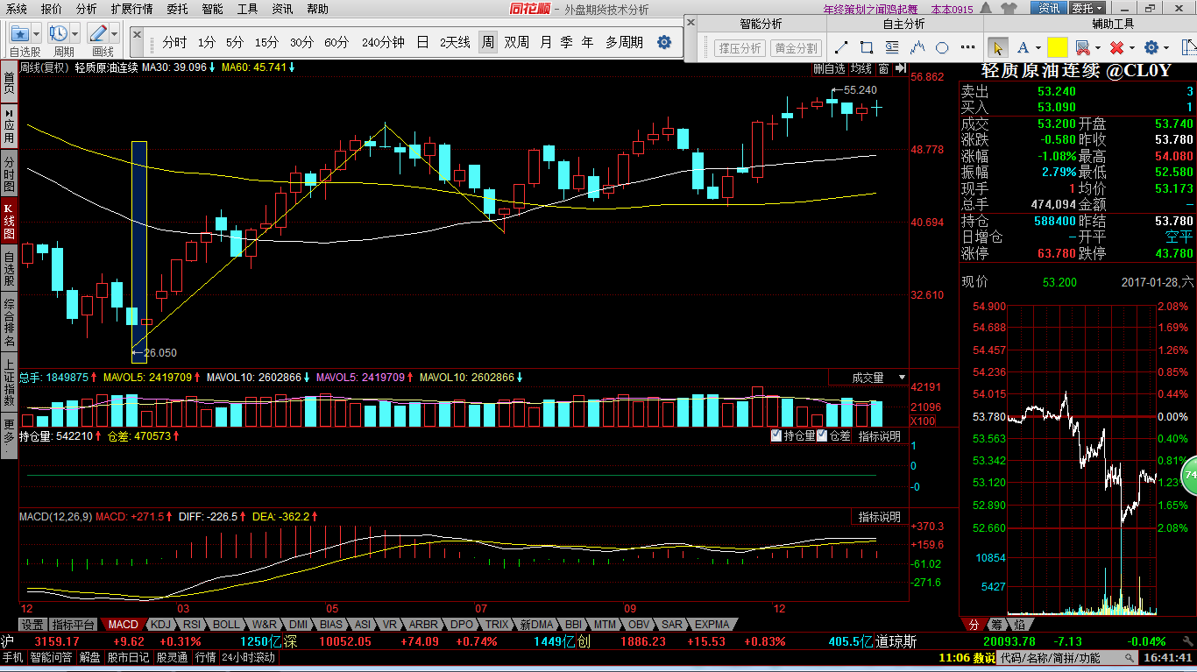Switch to 60分 period
This screenshot has height=672, width=1197.
click(336, 42)
